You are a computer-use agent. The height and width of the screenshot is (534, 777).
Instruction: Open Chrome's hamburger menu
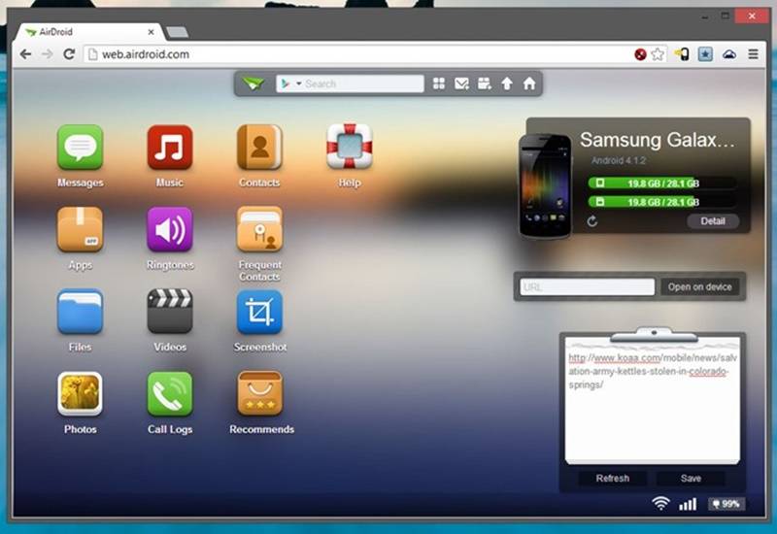pos(754,54)
